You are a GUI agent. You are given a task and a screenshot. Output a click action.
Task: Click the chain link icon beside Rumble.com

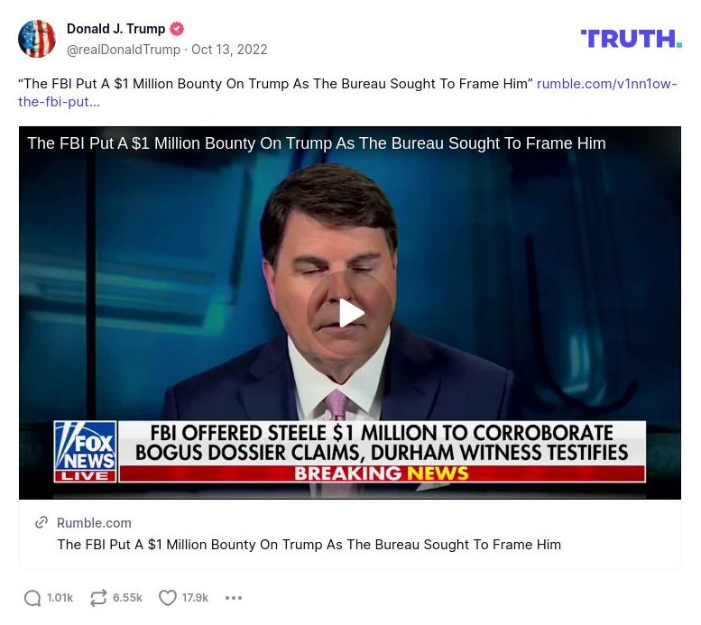click(42, 522)
